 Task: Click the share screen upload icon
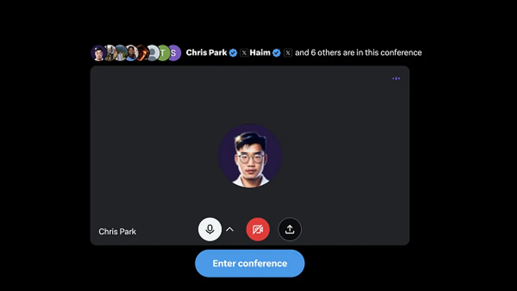tap(290, 229)
